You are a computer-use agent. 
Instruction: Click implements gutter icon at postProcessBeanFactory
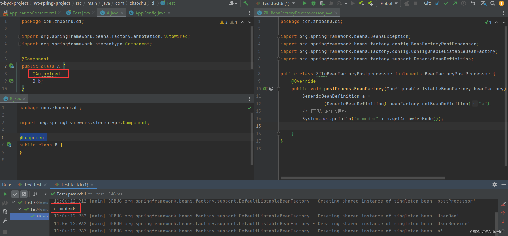[x=265, y=89]
